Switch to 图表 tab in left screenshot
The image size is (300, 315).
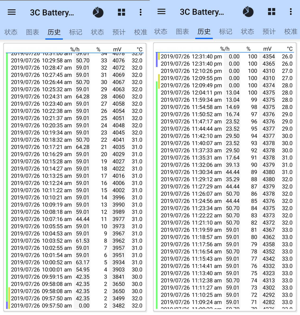click(x=32, y=32)
